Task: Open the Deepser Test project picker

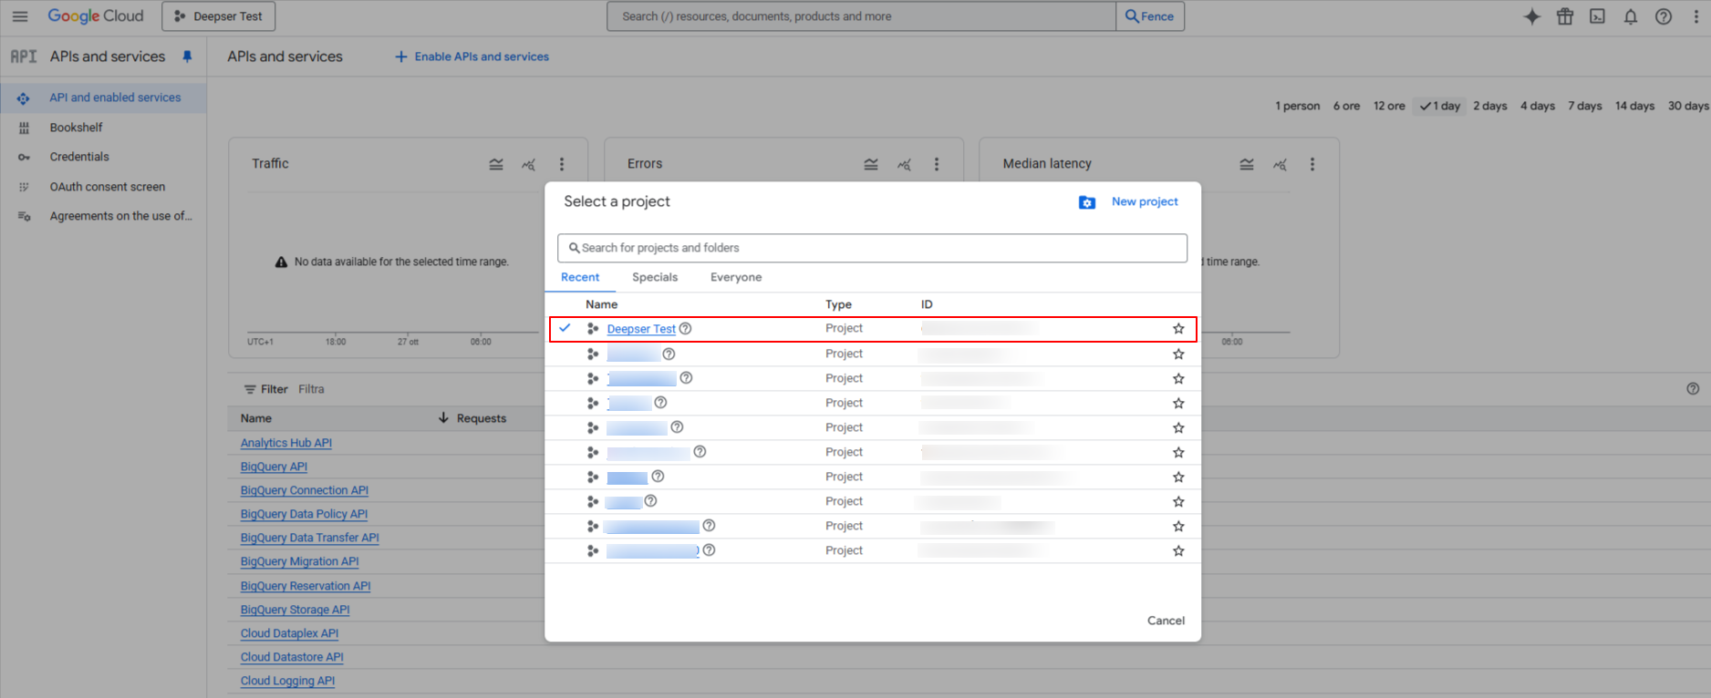Action: coord(218,16)
